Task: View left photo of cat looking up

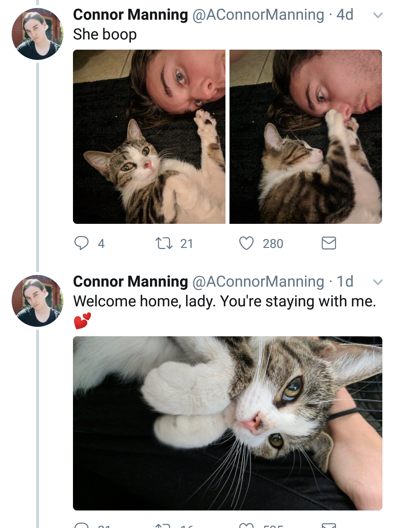Action: click(149, 137)
